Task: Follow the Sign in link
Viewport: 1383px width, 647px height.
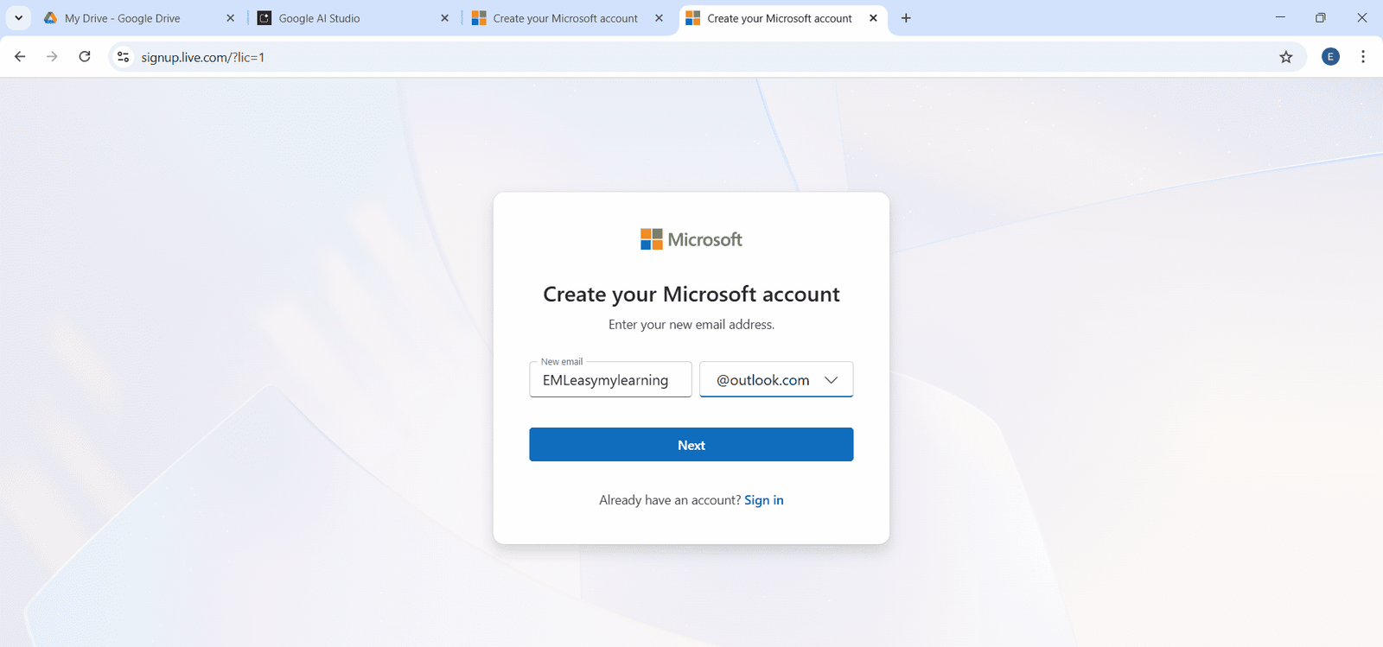Action: point(764,500)
